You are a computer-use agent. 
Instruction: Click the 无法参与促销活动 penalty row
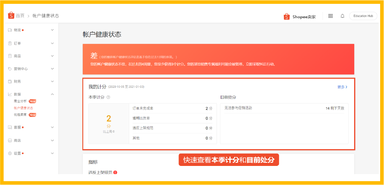[x=284, y=108]
